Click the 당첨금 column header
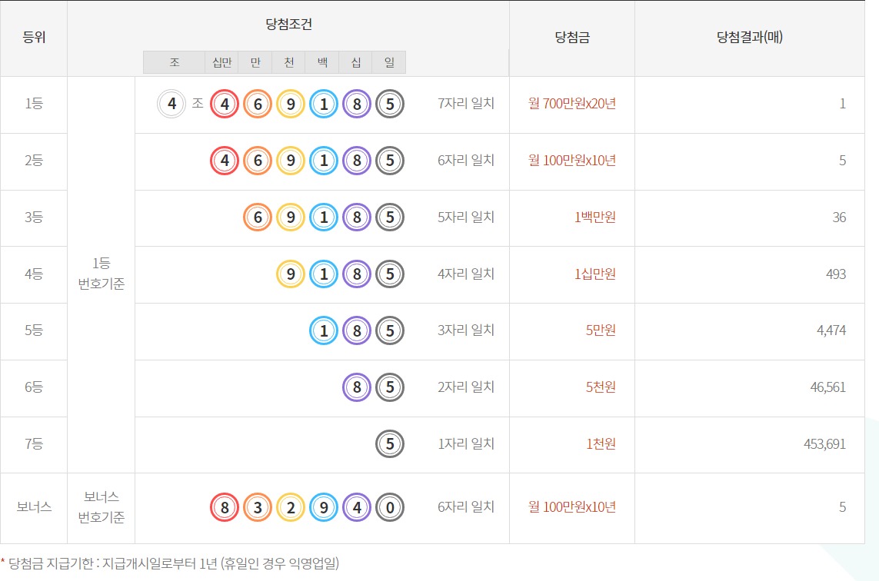The height and width of the screenshot is (581, 879). tap(572, 38)
